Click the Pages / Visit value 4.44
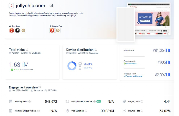 167,101
